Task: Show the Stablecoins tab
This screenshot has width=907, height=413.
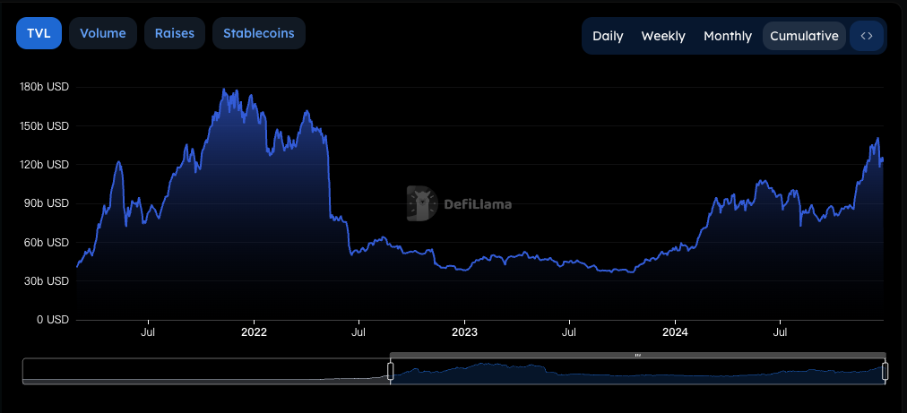Action: (258, 33)
